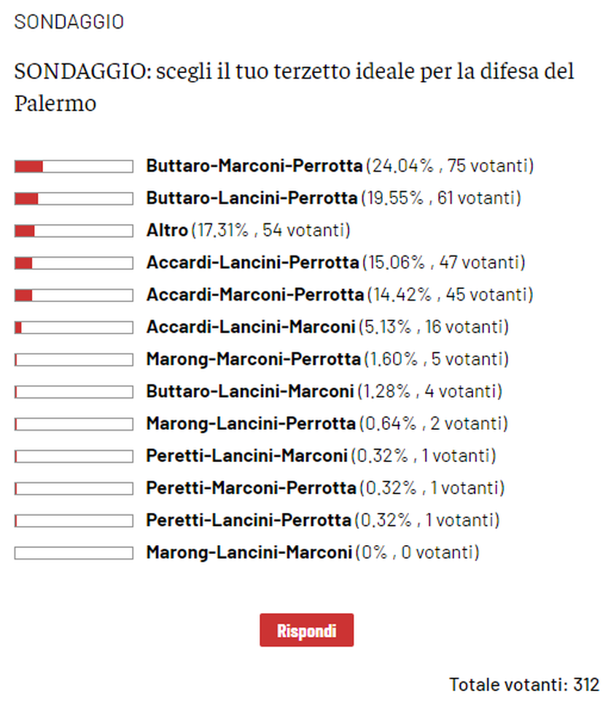Click the Buttaro-Lancini-Perrotta progress bar
This screenshot has height=710, width=616.
[x=74, y=198]
